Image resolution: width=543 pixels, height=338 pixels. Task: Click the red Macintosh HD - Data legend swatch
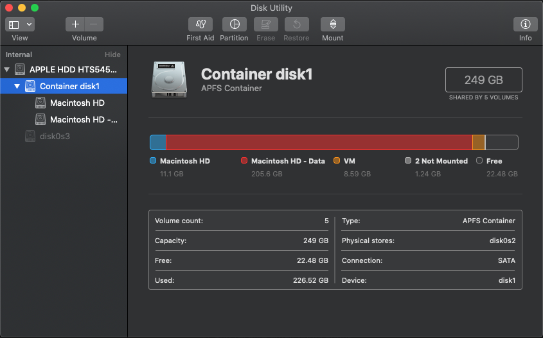244,160
